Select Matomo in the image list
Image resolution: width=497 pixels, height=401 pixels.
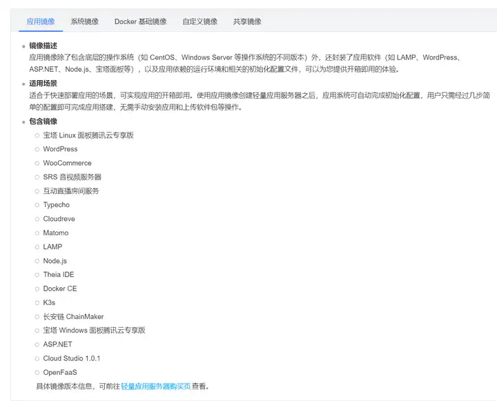click(x=56, y=233)
